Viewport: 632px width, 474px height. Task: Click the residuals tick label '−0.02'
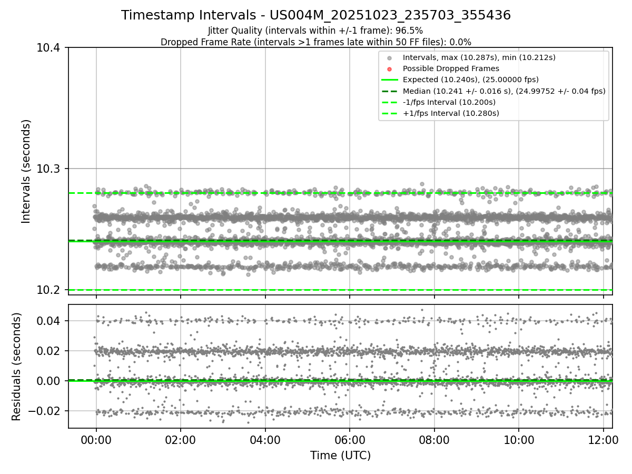click(x=45, y=411)
